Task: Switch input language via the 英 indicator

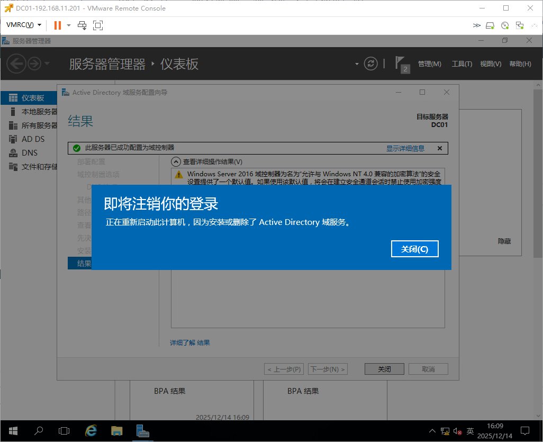Action: pos(470,431)
